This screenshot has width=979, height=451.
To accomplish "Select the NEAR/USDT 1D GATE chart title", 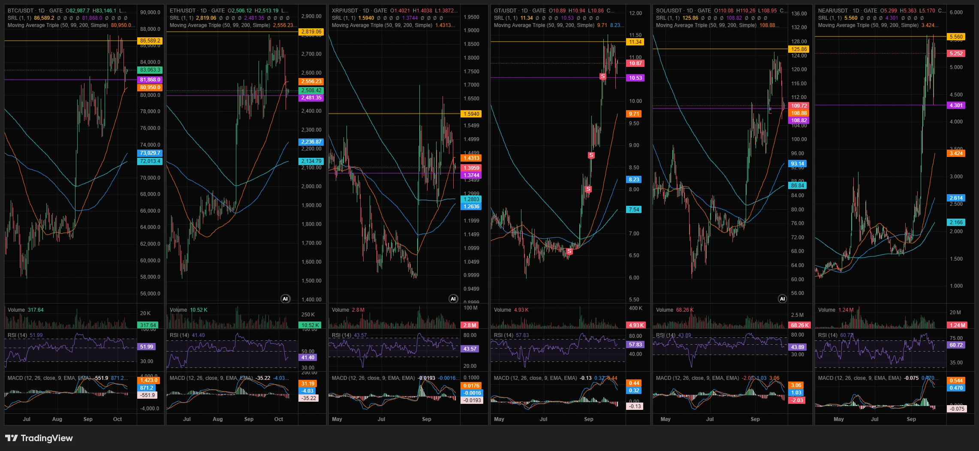I will point(847,10).
